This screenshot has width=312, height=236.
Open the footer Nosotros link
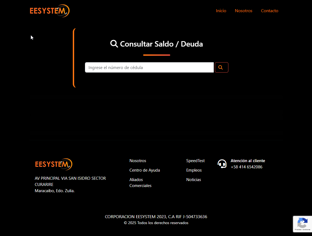click(138, 161)
